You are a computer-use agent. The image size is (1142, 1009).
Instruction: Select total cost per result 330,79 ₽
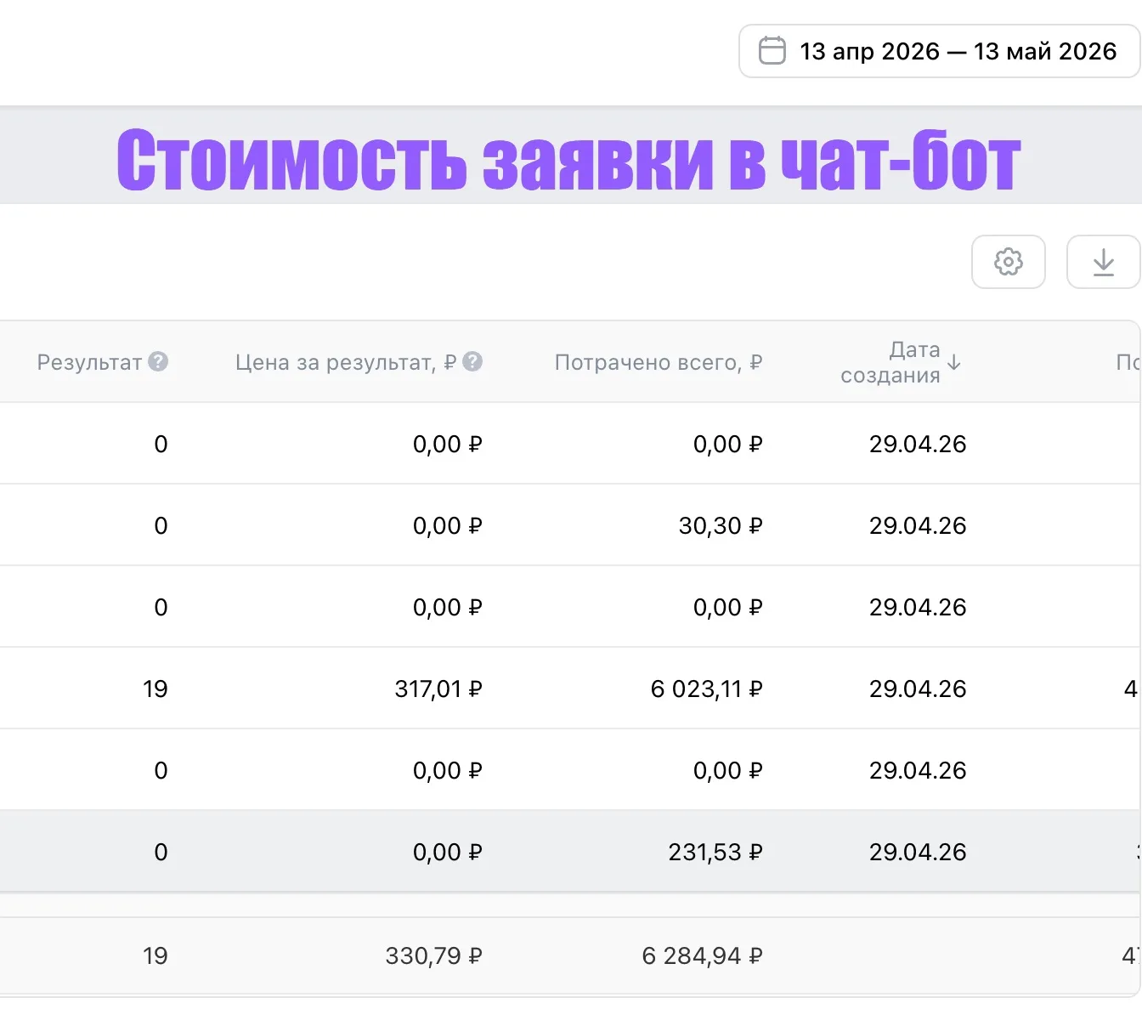(x=434, y=955)
